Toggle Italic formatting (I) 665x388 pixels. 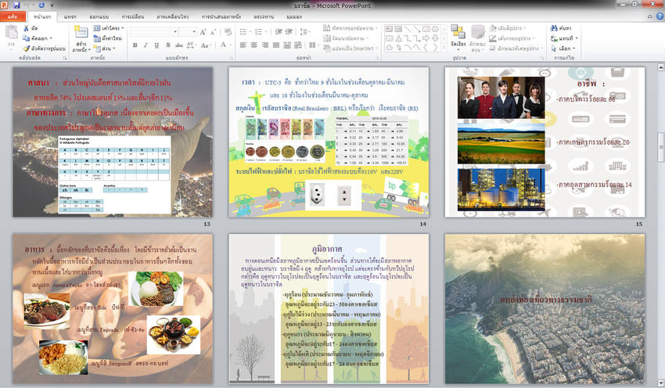pos(146,45)
